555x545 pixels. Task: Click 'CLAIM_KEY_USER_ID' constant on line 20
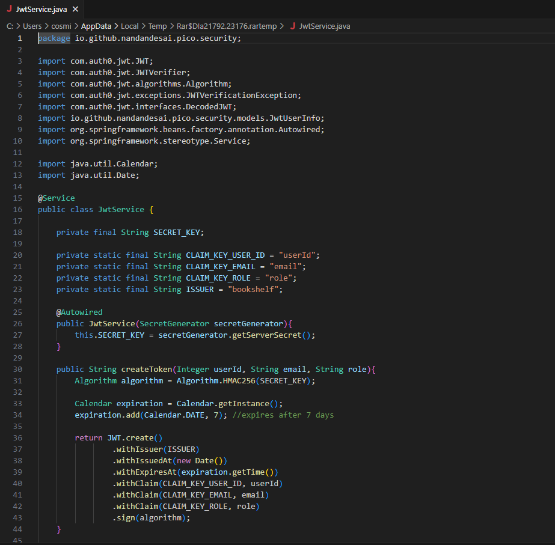tap(225, 255)
